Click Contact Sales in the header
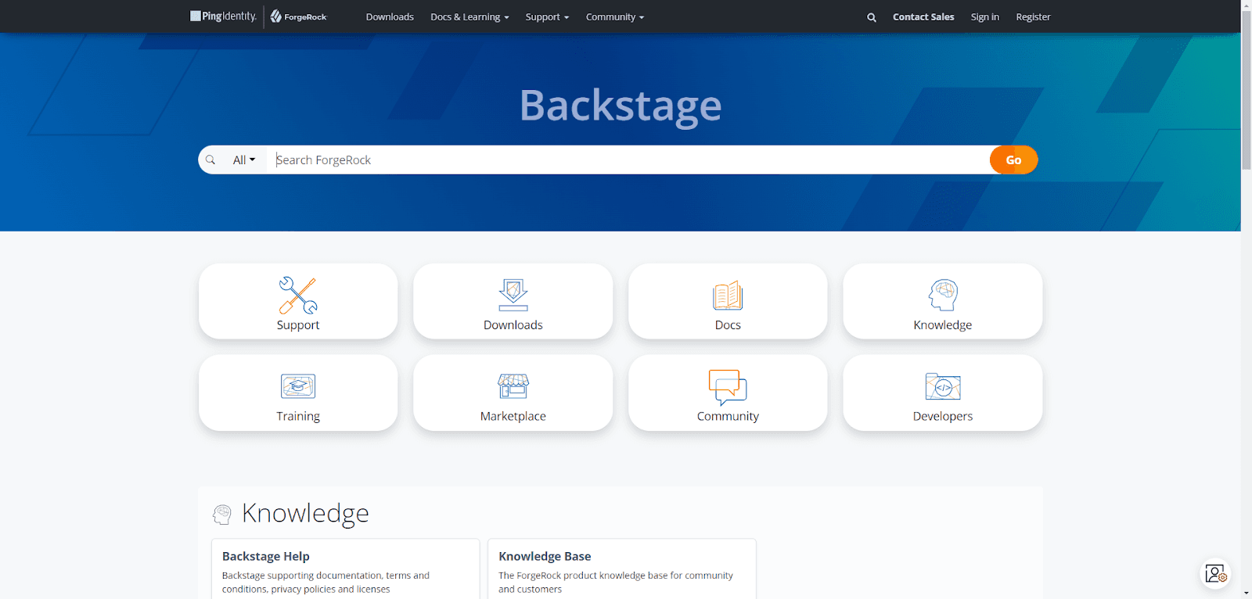 (x=923, y=17)
